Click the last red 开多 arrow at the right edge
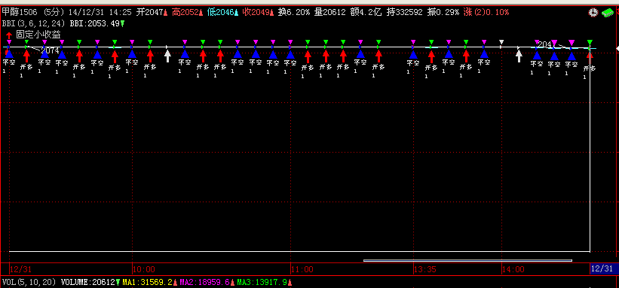This screenshot has height=288, width=619. point(590,57)
